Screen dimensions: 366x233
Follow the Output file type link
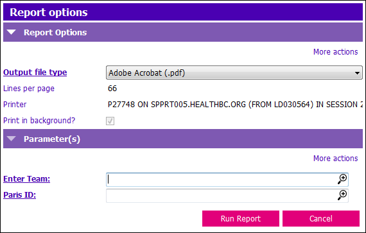click(x=35, y=73)
